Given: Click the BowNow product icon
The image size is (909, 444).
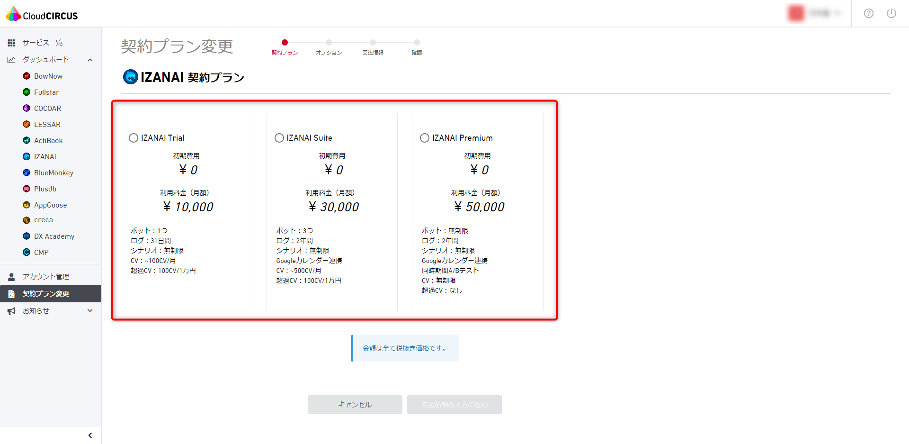Looking at the screenshot, I should point(27,76).
